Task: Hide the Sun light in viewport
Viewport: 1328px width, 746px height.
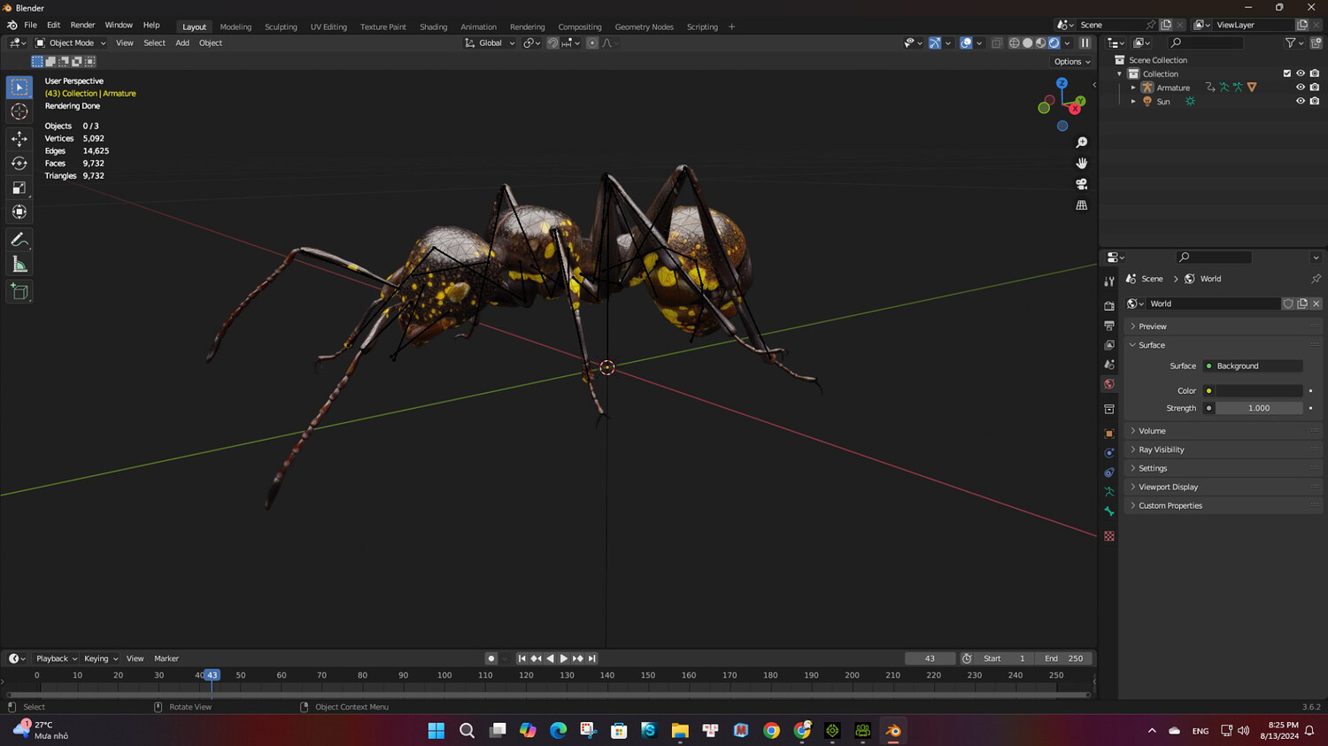Action: pos(1300,102)
